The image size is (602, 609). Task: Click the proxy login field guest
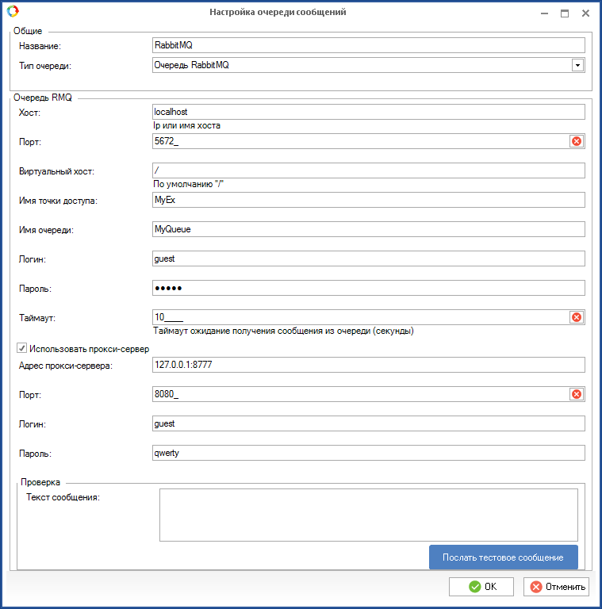click(x=368, y=423)
